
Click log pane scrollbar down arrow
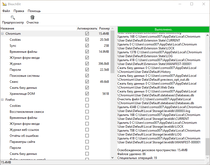207,158
